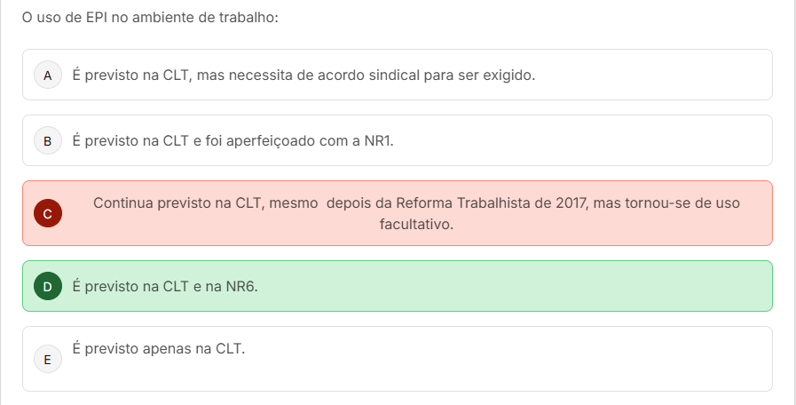
Task: Click 'É previsto apenas na CLT.' text
Action: point(158,348)
